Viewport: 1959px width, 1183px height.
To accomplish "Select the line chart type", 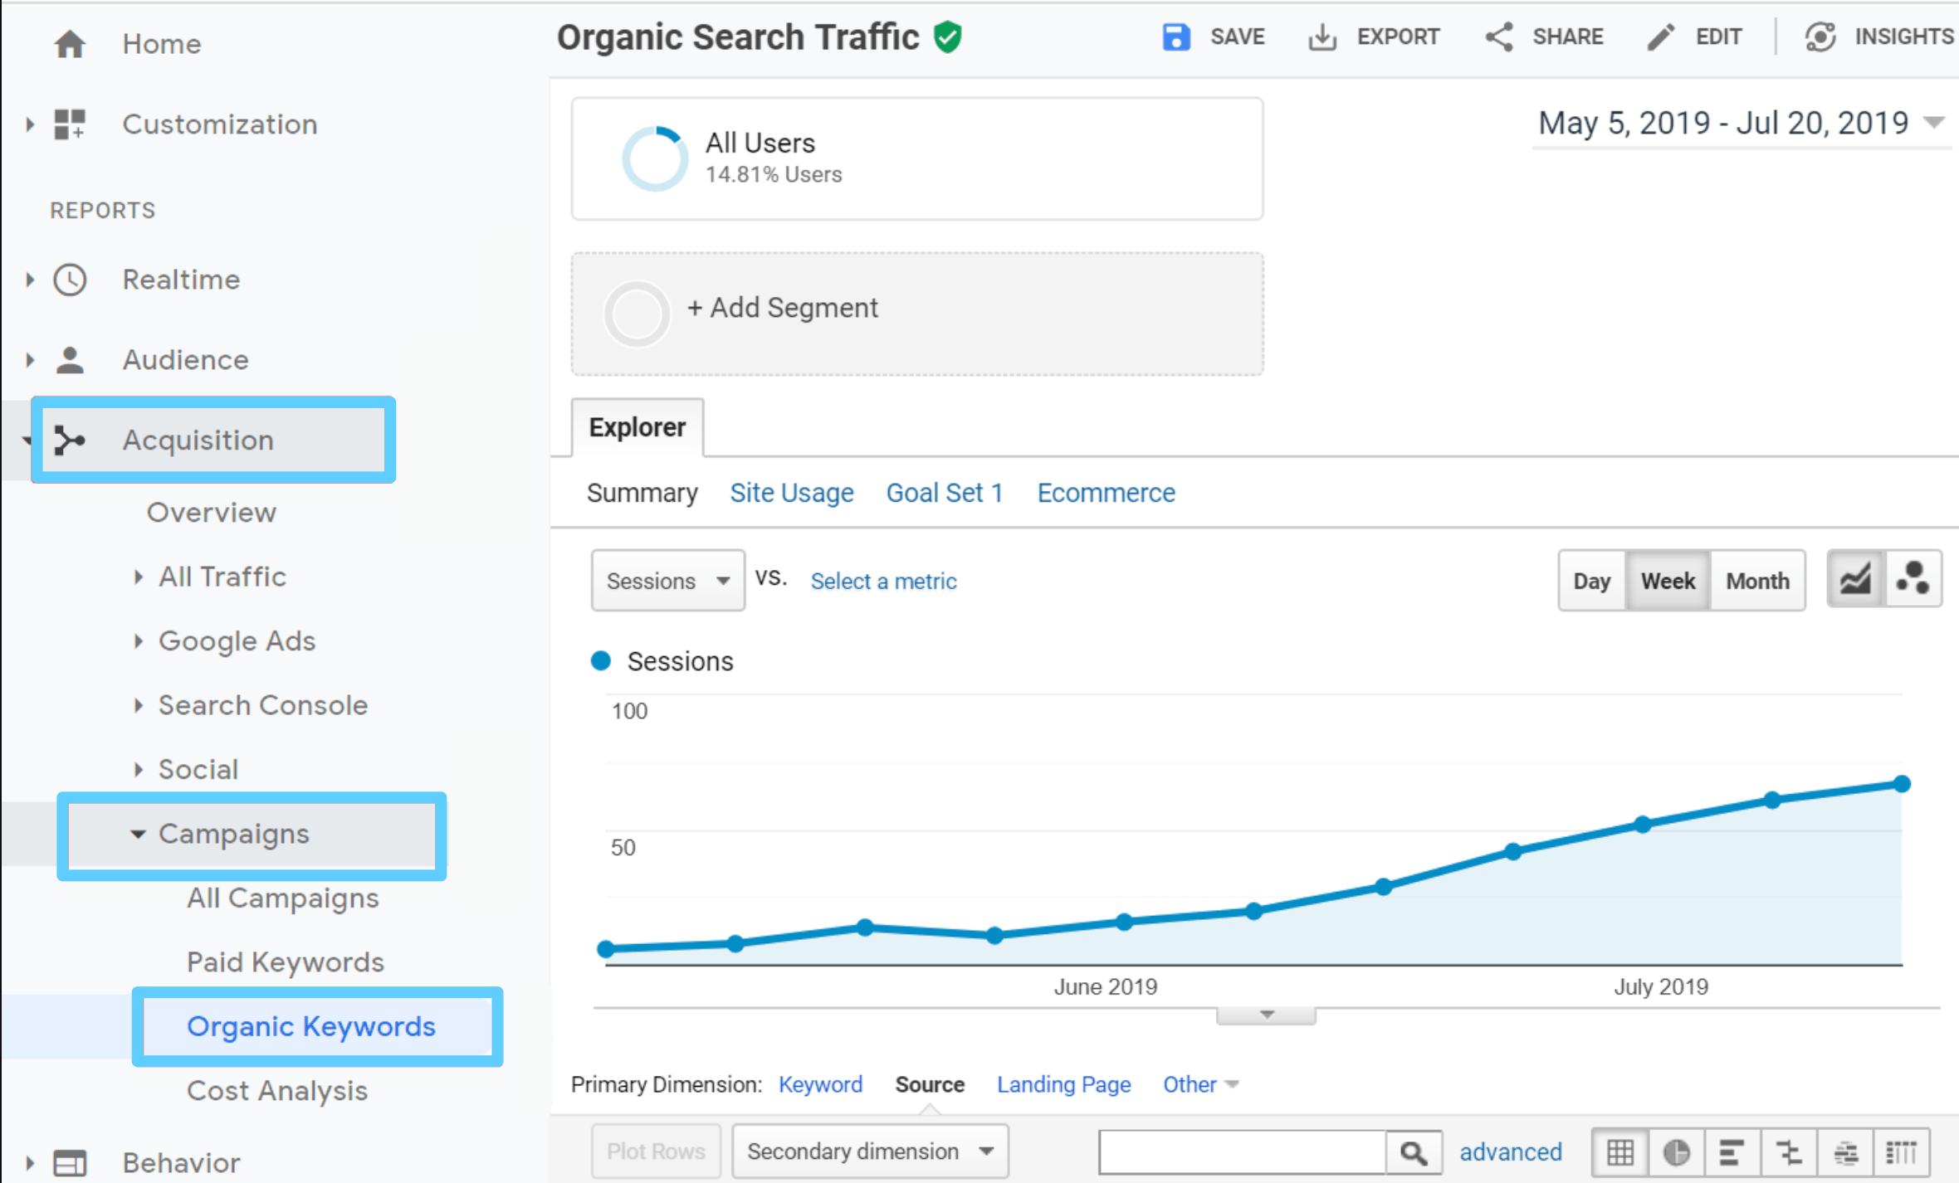I will pyautogui.click(x=1856, y=579).
